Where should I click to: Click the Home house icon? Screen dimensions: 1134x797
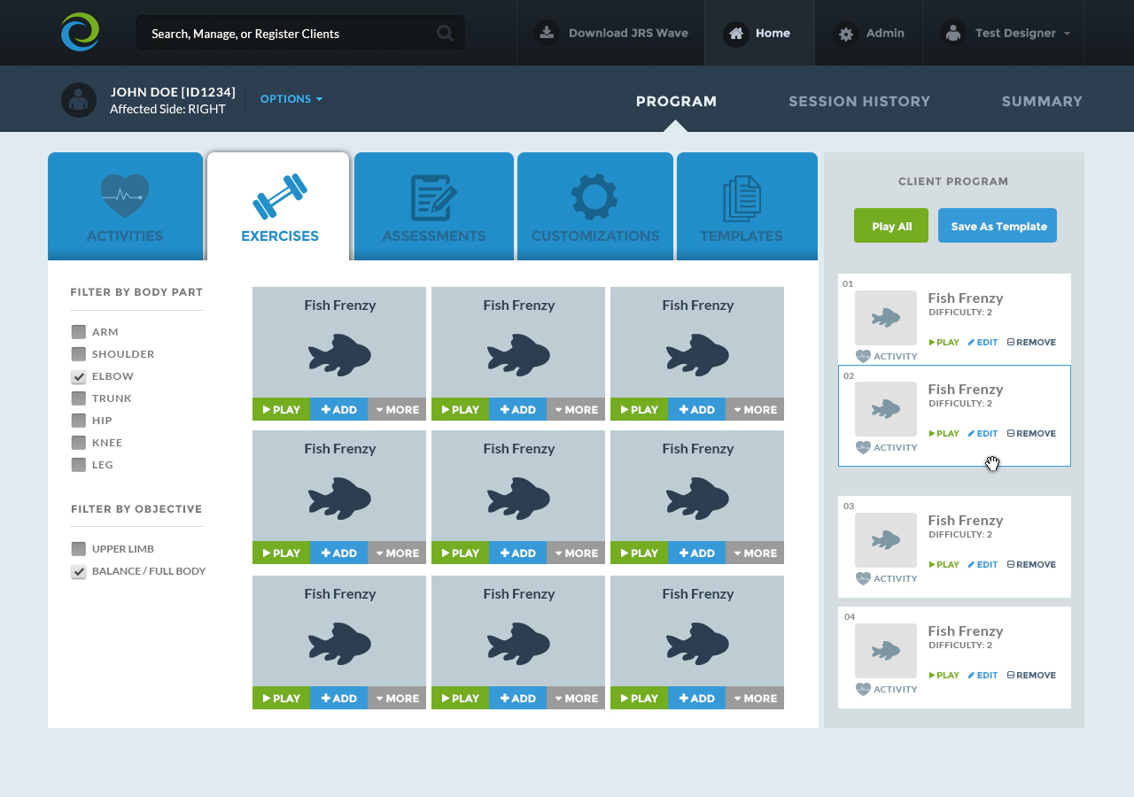[735, 34]
